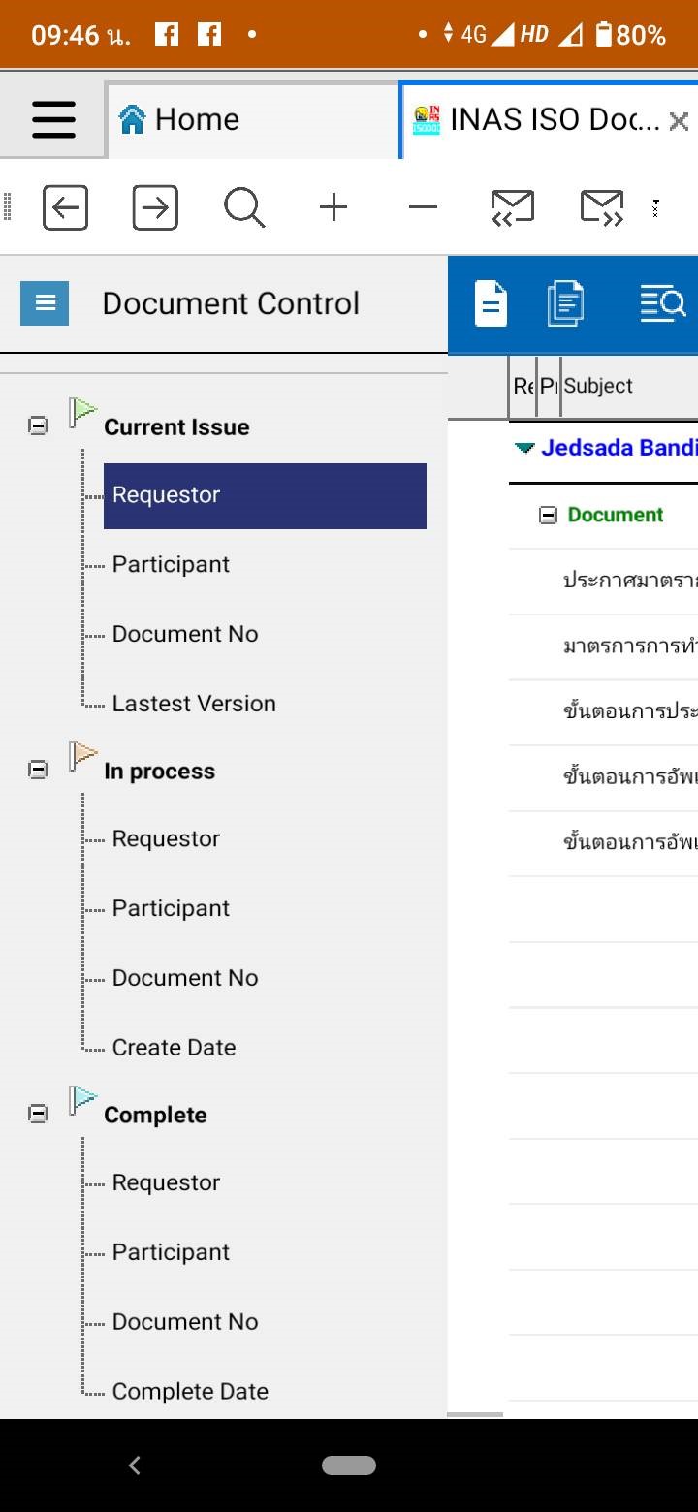The height and width of the screenshot is (1512, 698).
Task: Open Lastest Version under Current Issue
Action: click(194, 704)
